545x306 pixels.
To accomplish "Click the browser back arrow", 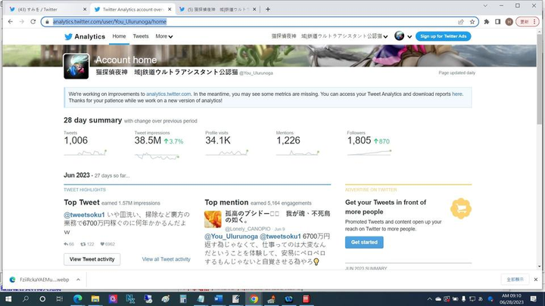I will pos(11,21).
